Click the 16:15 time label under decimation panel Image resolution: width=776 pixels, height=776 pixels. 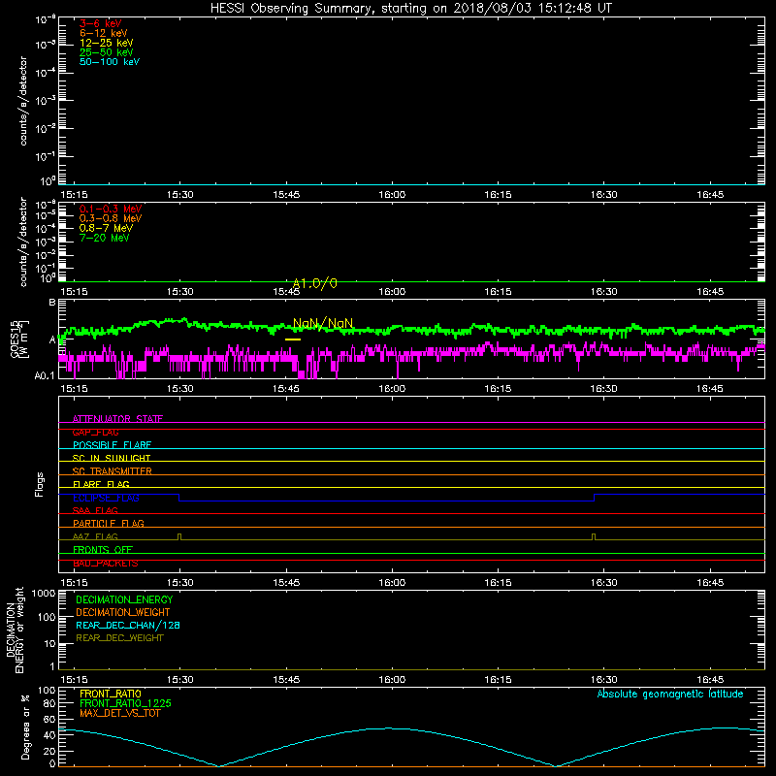(498, 680)
